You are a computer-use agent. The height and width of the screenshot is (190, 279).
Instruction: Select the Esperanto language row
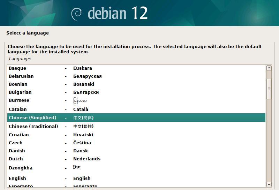(136, 185)
